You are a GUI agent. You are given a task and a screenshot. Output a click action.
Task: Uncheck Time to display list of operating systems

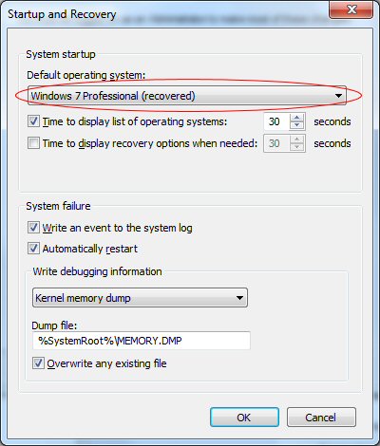point(33,121)
